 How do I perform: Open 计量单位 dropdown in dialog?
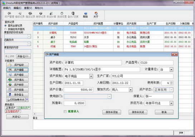click(171, 69)
